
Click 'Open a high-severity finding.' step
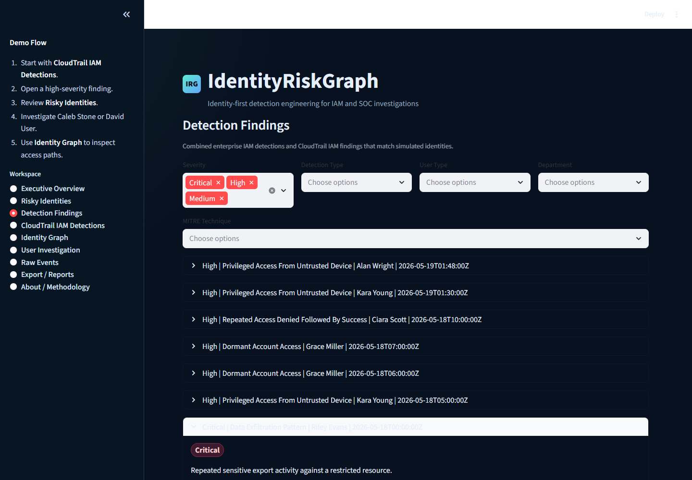(x=67, y=89)
